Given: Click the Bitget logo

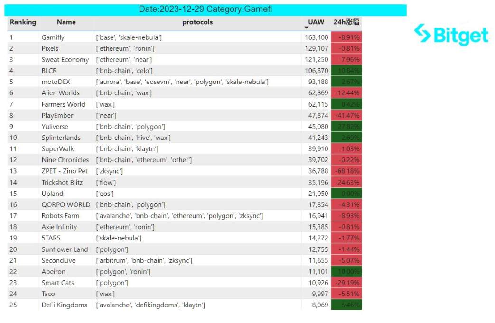Looking at the screenshot, I should pyautogui.click(x=451, y=35).
